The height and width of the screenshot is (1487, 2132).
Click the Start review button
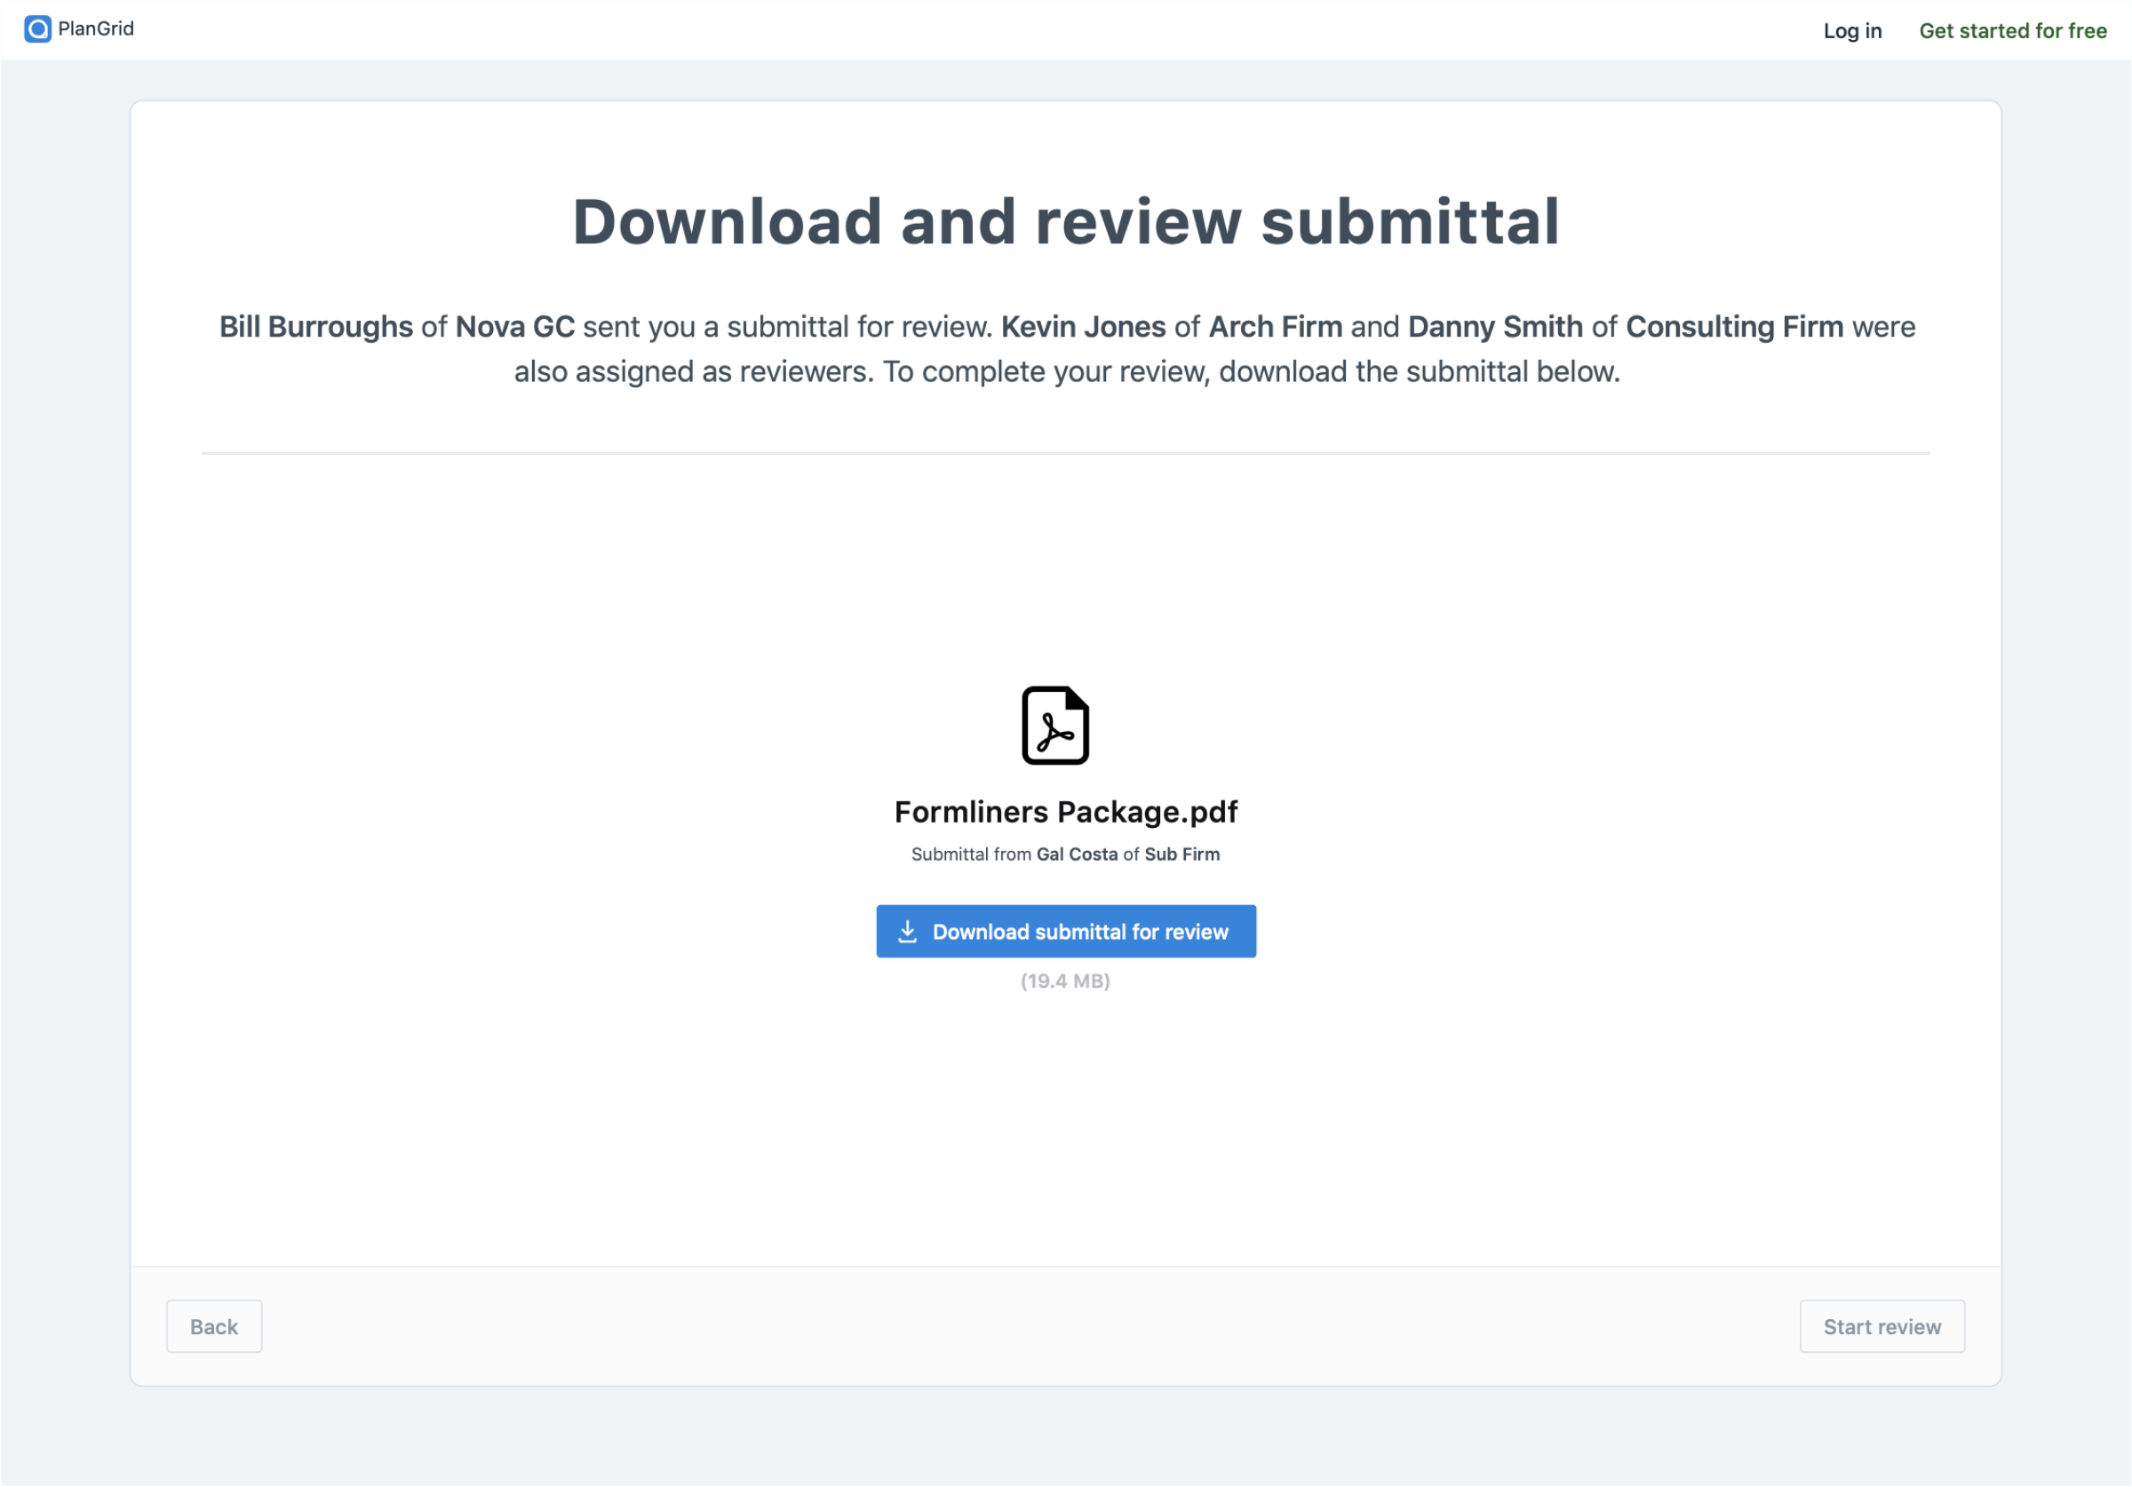pos(1882,1326)
